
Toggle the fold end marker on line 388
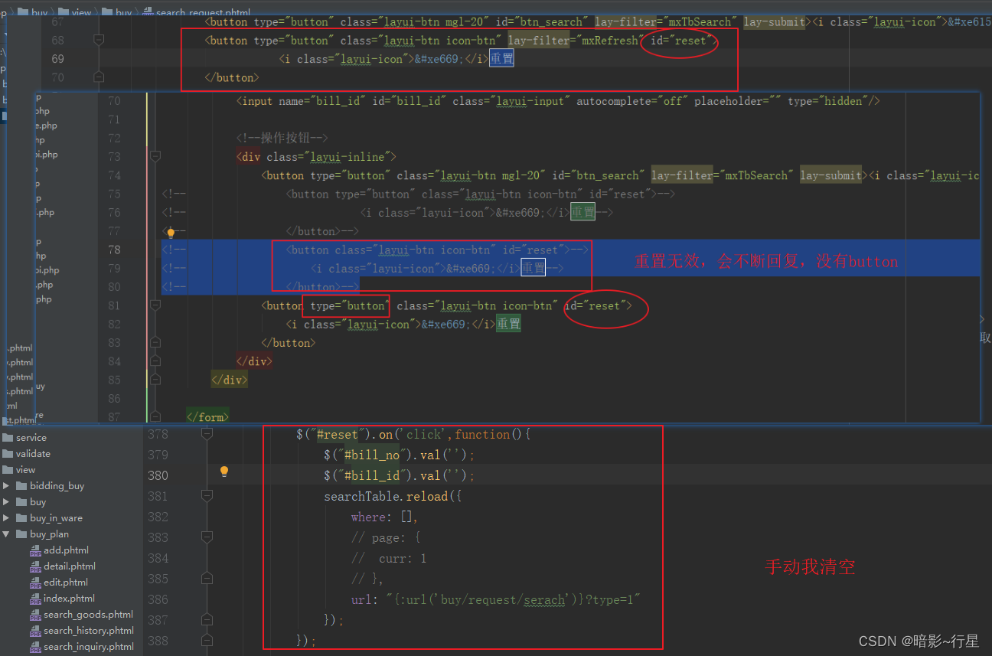point(206,639)
